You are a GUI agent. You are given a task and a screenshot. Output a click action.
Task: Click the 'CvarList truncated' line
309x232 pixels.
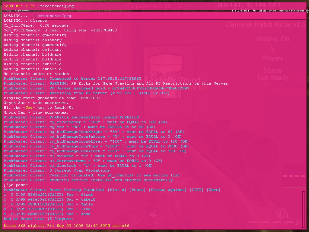pos(92,176)
